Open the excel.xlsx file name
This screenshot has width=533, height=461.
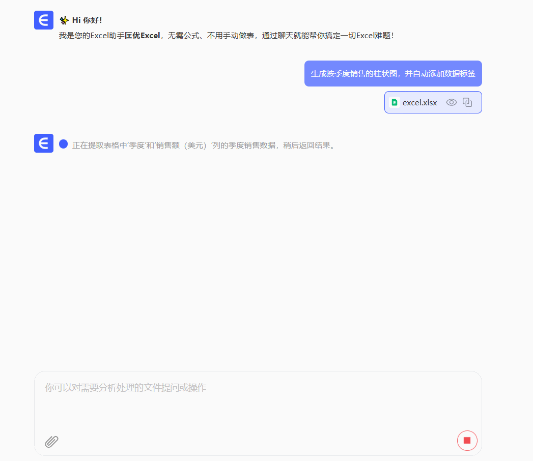419,103
